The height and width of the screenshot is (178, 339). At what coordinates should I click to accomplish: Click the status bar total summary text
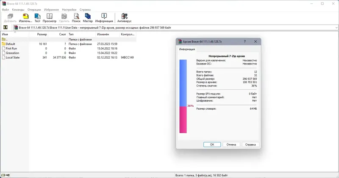pyautogui.click(x=202, y=175)
